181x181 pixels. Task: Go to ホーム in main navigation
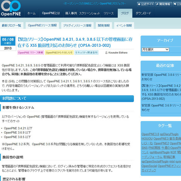31,13
